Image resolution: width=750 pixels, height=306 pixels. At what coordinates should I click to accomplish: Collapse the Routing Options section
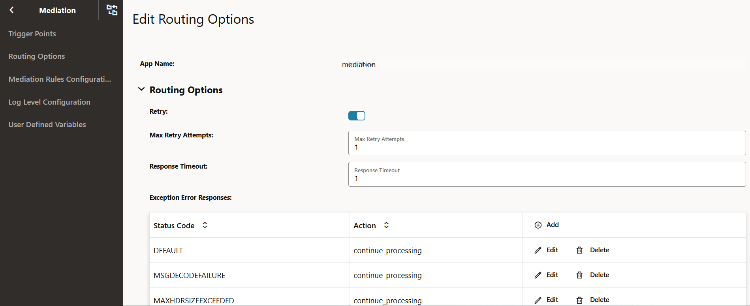click(141, 89)
